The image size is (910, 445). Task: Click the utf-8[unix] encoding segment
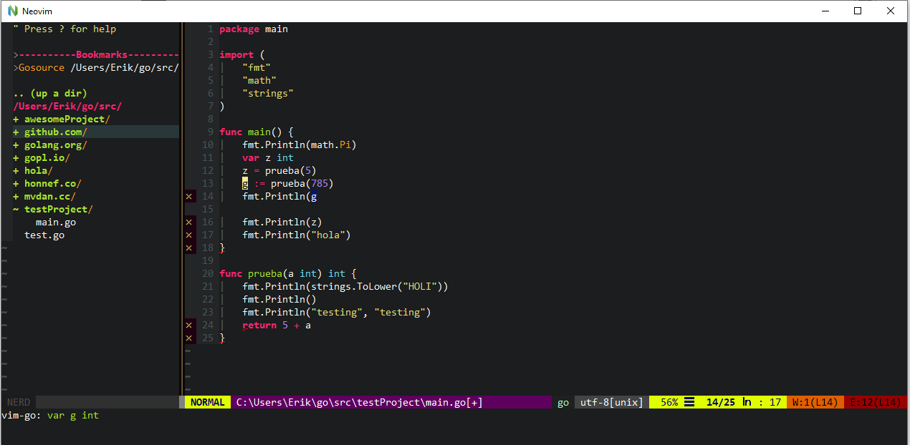point(609,401)
